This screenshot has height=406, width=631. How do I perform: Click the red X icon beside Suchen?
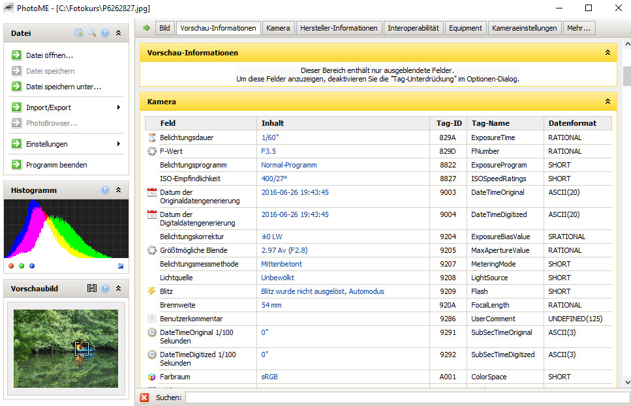point(144,398)
